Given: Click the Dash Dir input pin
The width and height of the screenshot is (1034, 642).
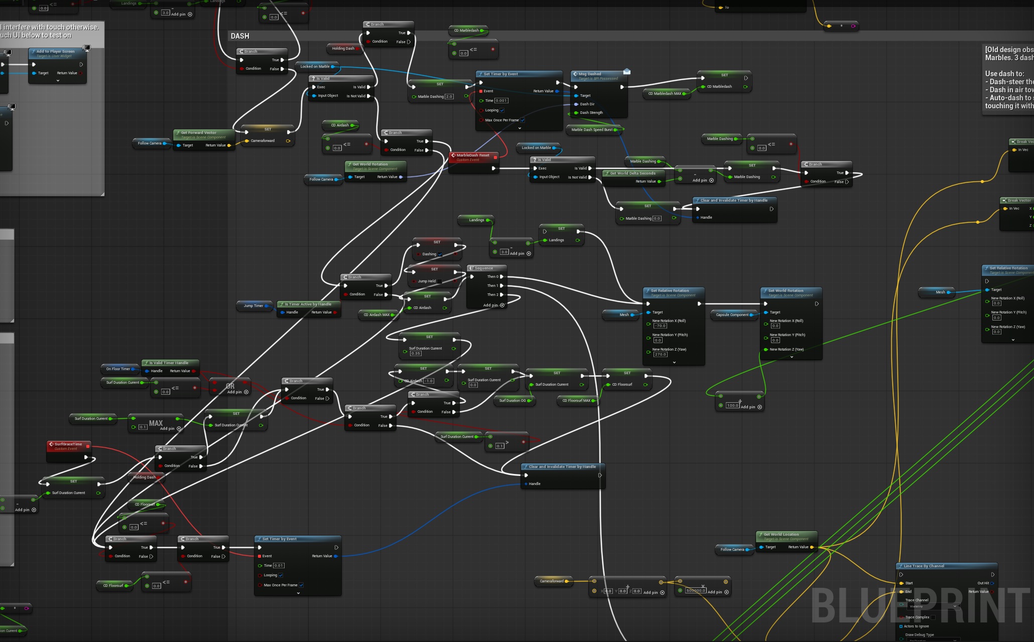Looking at the screenshot, I should [x=576, y=104].
